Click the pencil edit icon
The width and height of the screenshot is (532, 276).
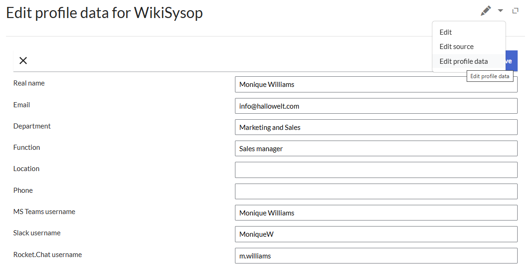tap(485, 11)
